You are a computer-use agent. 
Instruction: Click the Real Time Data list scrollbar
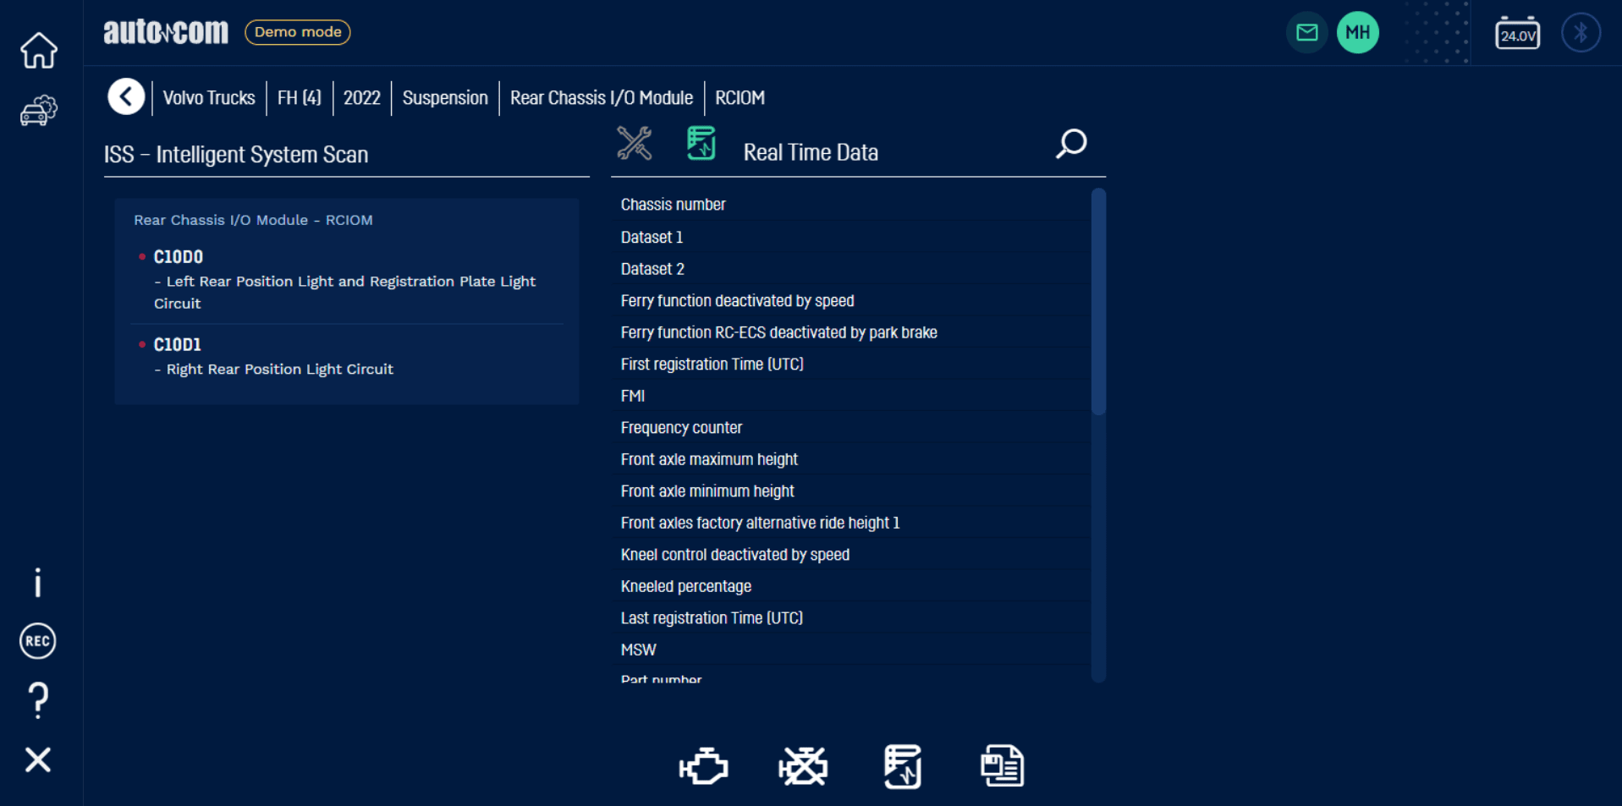(x=1098, y=304)
